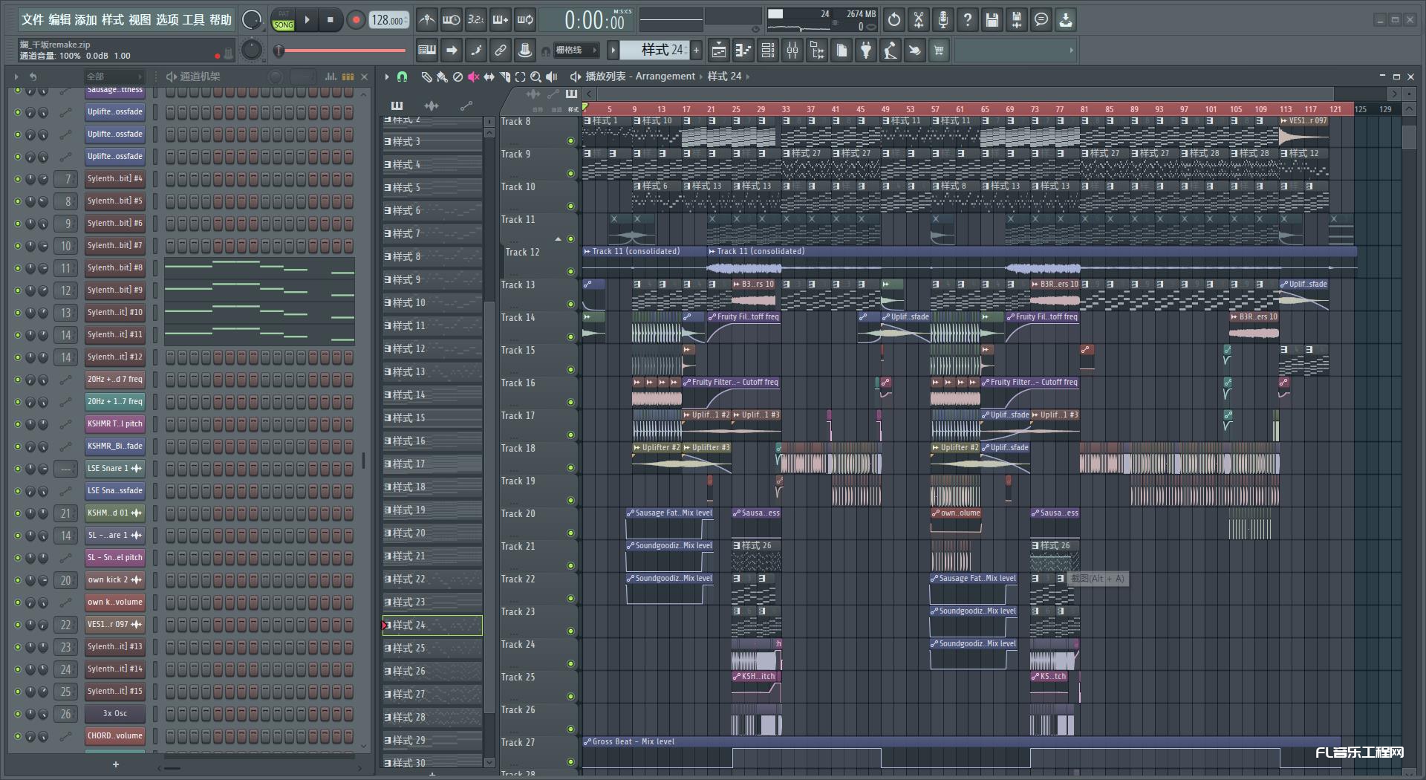Mute Track 27 using its green LED
Screen dimensions: 1426x780
click(570, 761)
